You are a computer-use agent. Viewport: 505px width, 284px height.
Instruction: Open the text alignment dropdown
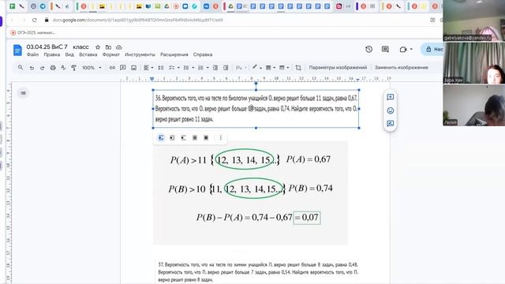(148, 68)
